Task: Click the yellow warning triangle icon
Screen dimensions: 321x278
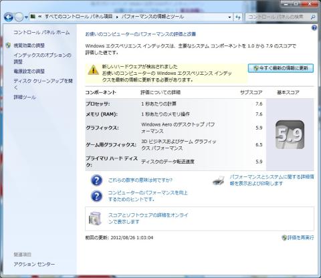Action: click(x=94, y=69)
